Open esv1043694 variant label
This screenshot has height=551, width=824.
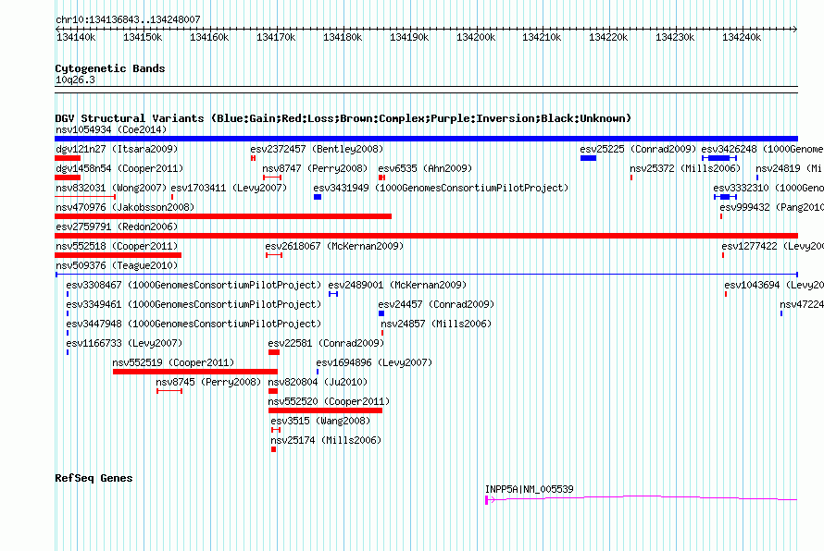tap(774, 285)
